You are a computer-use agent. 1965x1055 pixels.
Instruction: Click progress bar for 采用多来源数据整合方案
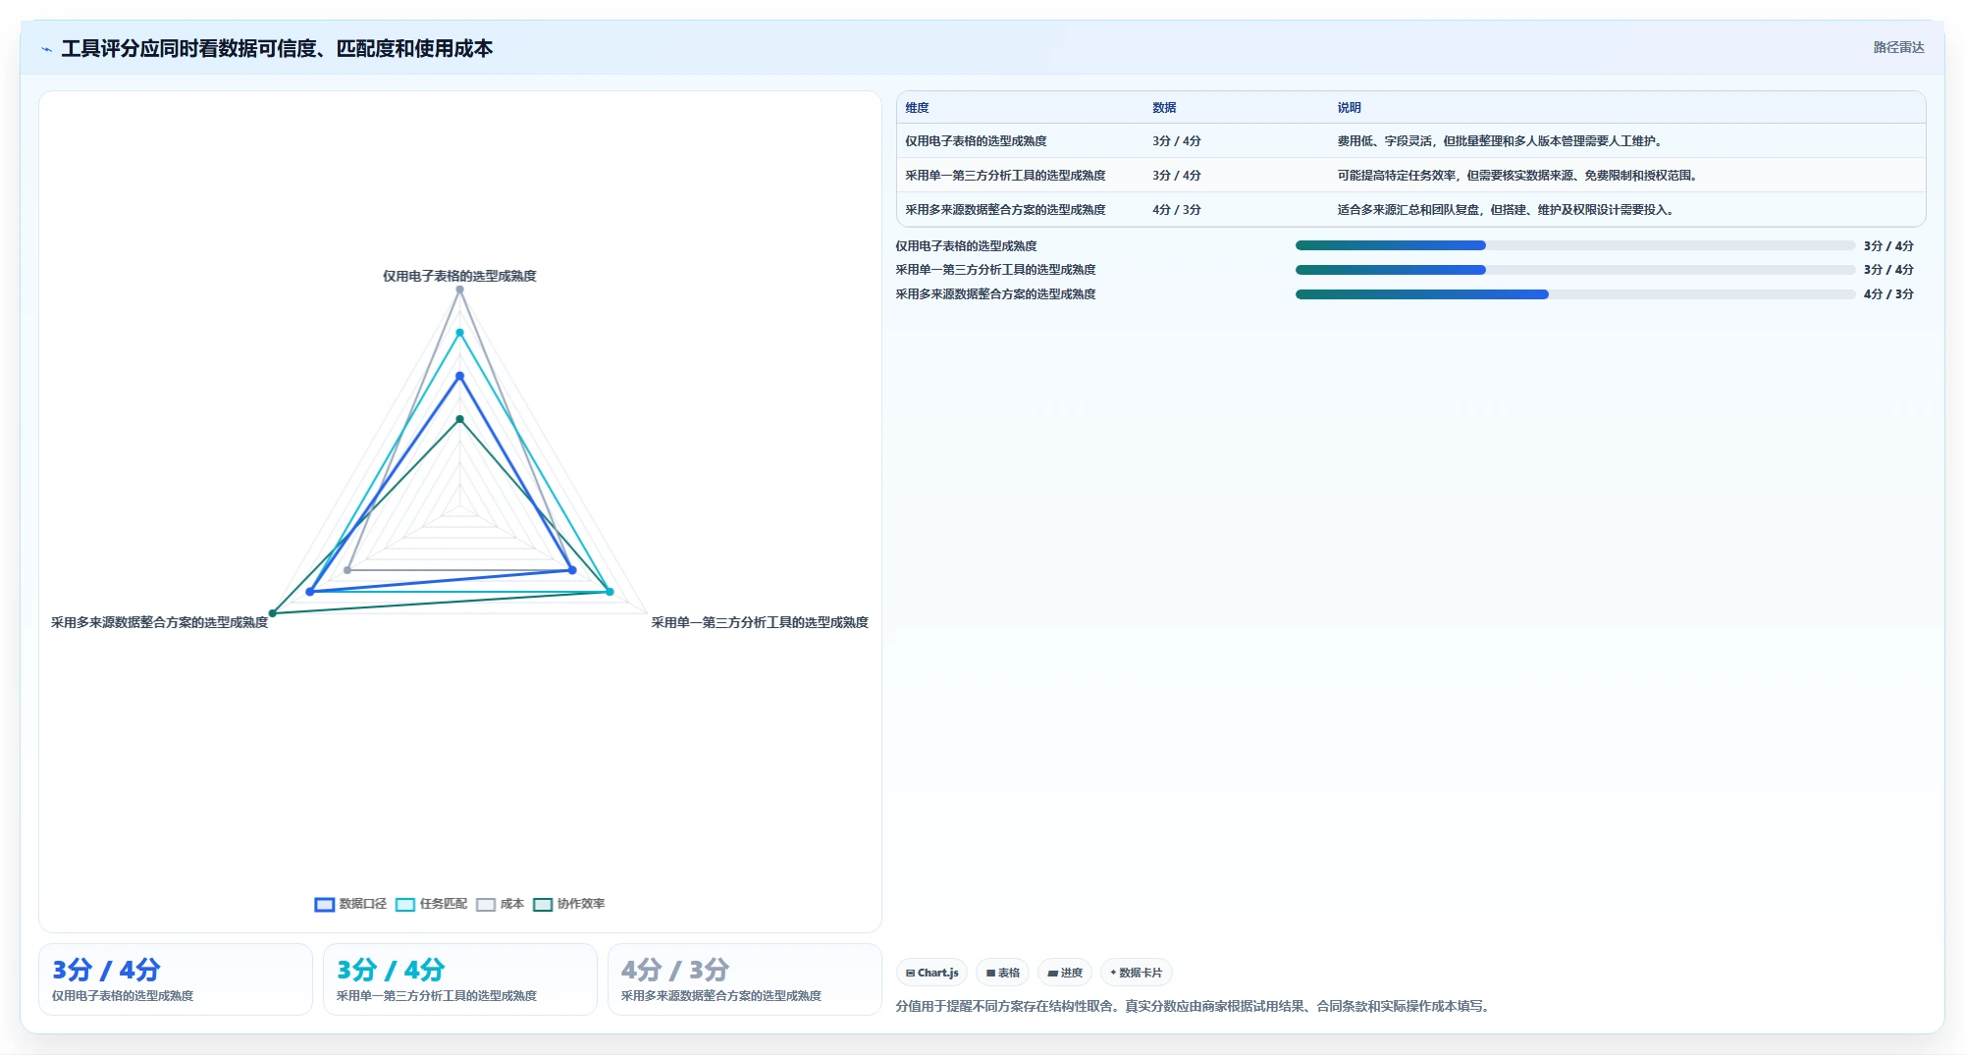click(x=1575, y=294)
